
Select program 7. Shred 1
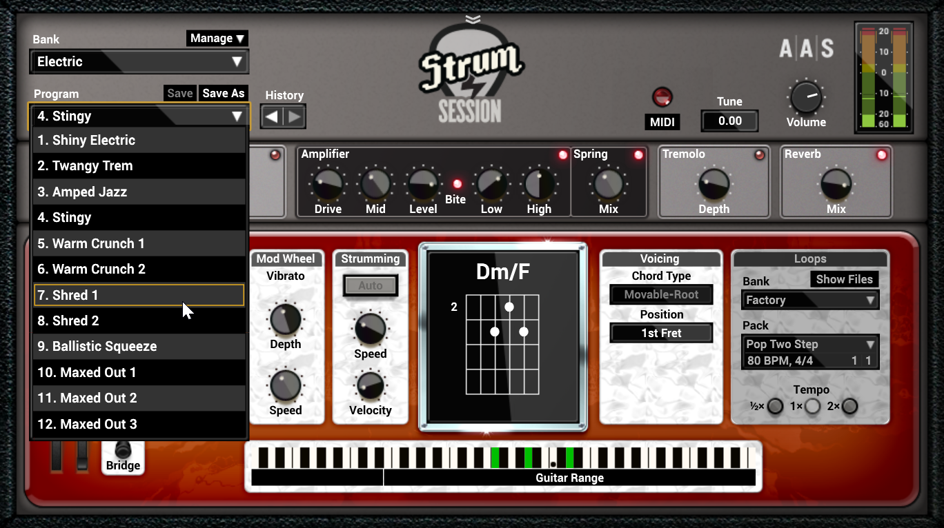click(x=139, y=295)
